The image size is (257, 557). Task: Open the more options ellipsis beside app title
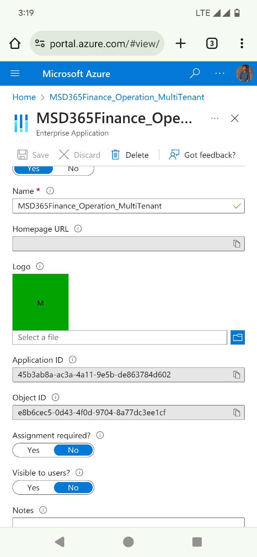pos(215,118)
